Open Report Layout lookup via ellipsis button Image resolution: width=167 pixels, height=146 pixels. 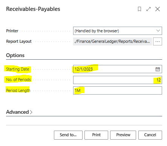pos(158,41)
